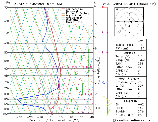Viewport: 158px width, 122px height.
Task: Click the 700 pressure level label
Action: [7, 82]
